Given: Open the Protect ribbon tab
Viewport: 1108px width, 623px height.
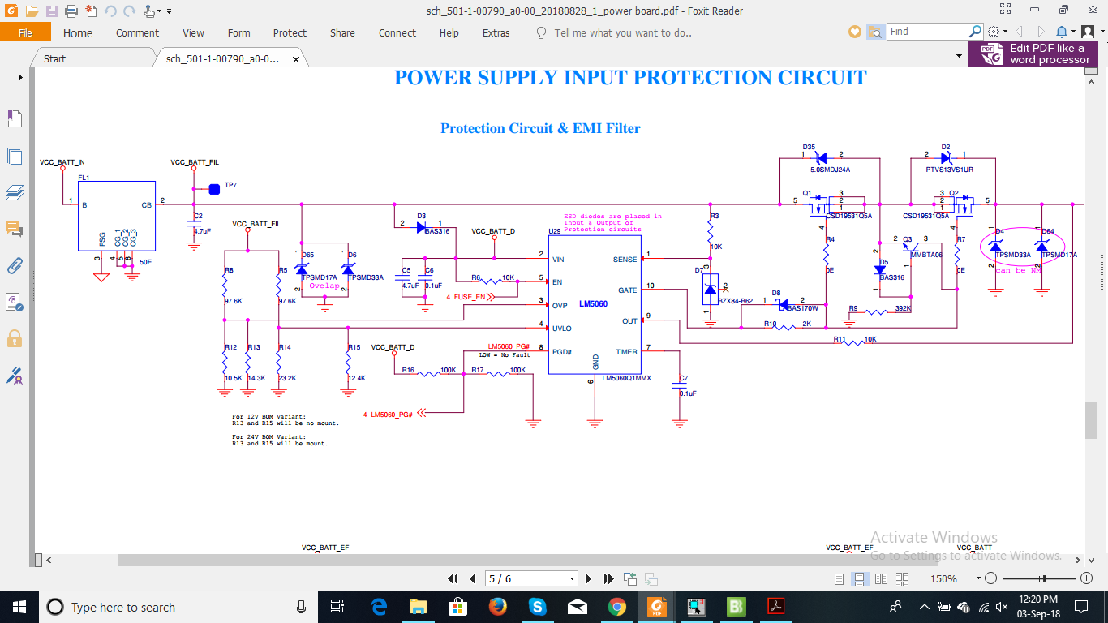Looking at the screenshot, I should coord(290,33).
